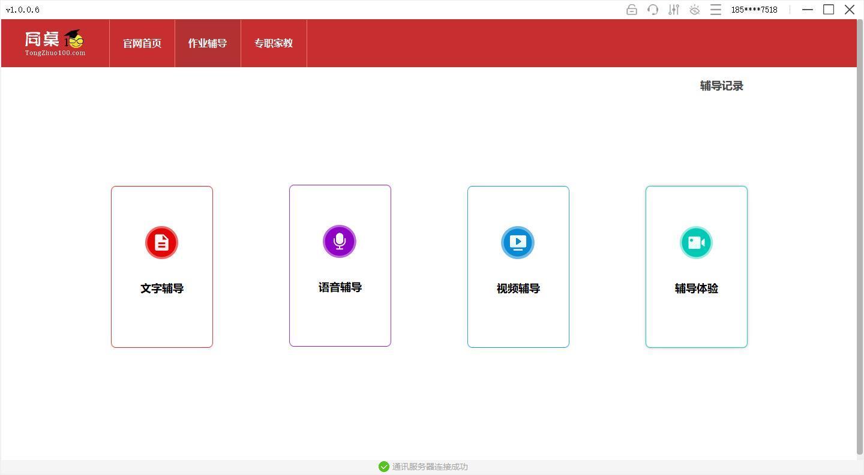
Task: Select the 辅导体验 label
Action: [697, 288]
